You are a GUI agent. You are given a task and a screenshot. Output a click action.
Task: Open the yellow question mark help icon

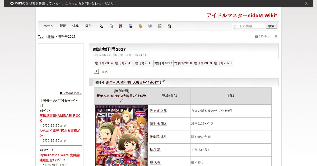(x=169, y=26)
